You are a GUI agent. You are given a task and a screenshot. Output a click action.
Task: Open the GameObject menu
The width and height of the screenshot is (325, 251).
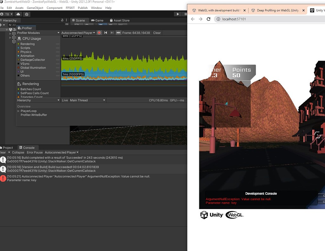pyautogui.click(x=36, y=8)
